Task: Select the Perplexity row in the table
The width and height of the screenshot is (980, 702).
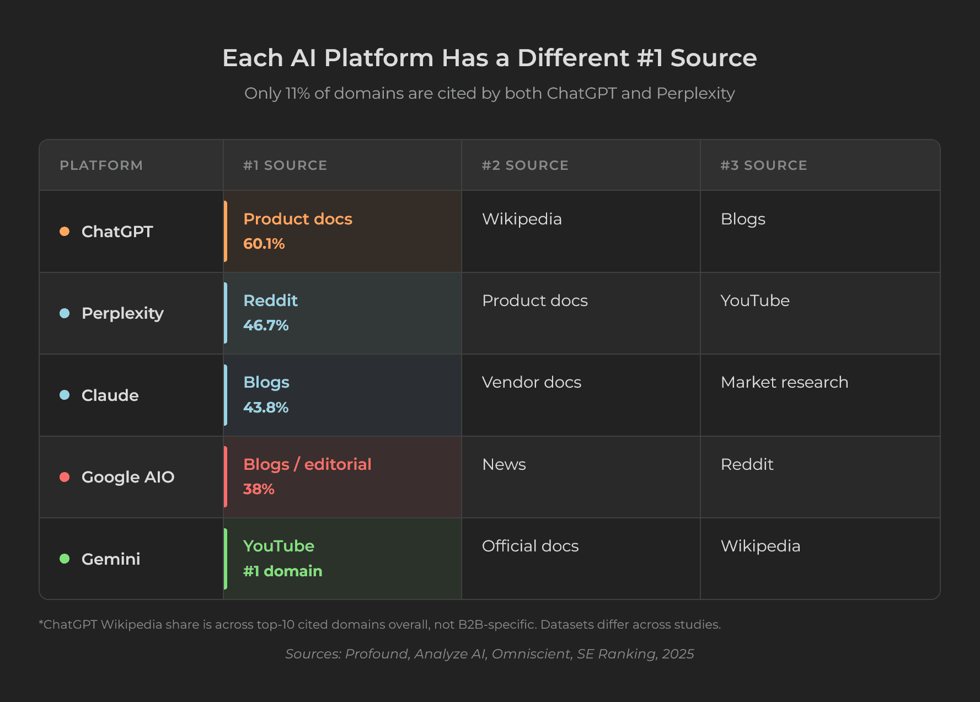Action: click(490, 313)
